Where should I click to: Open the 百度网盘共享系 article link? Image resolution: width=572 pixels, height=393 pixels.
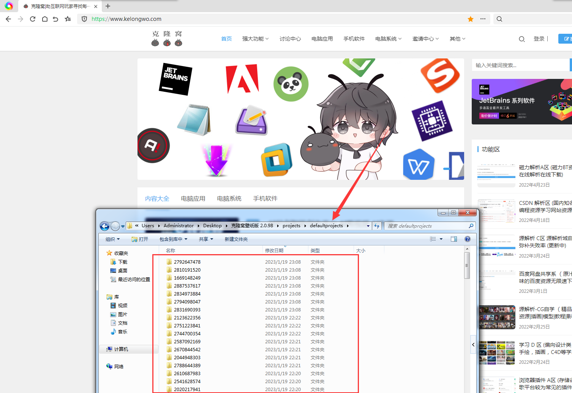click(545, 277)
